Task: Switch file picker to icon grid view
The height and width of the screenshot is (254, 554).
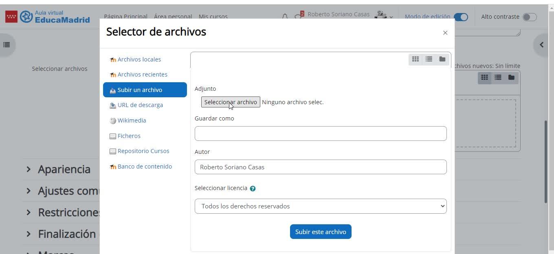Action: tap(415, 59)
